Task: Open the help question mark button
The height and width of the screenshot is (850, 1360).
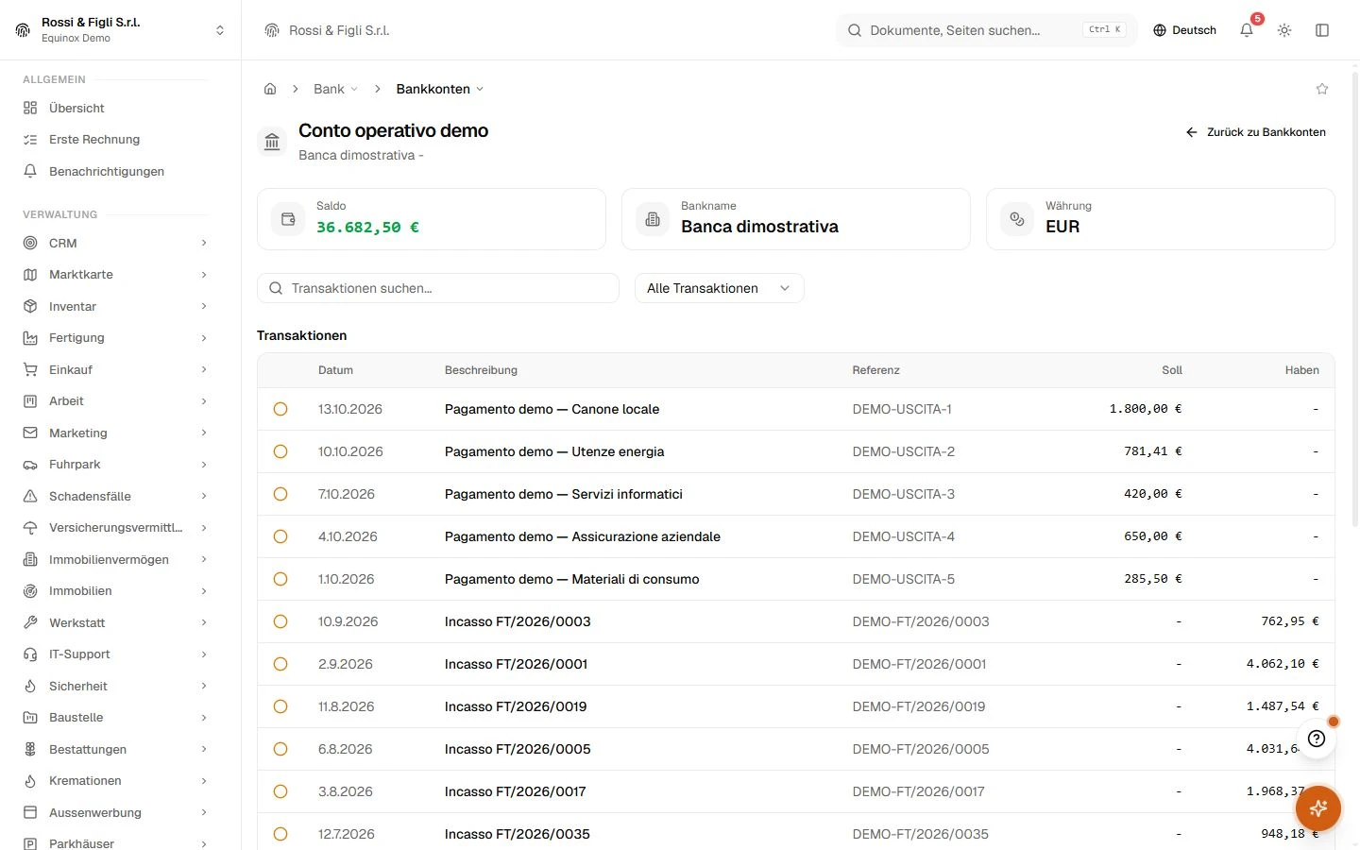Action: click(x=1317, y=739)
